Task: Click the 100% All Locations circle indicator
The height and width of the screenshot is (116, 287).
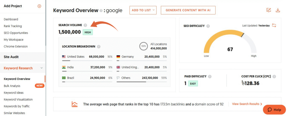Action: (x=143, y=46)
